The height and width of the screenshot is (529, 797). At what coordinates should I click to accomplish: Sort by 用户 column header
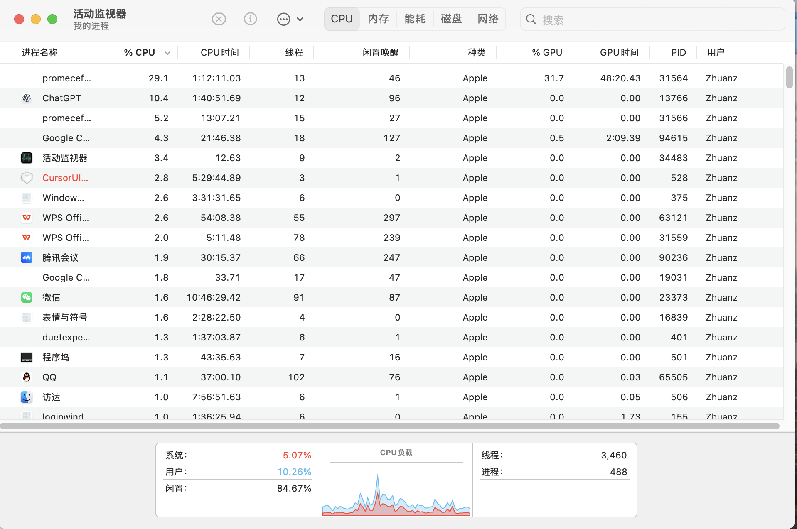(x=716, y=52)
